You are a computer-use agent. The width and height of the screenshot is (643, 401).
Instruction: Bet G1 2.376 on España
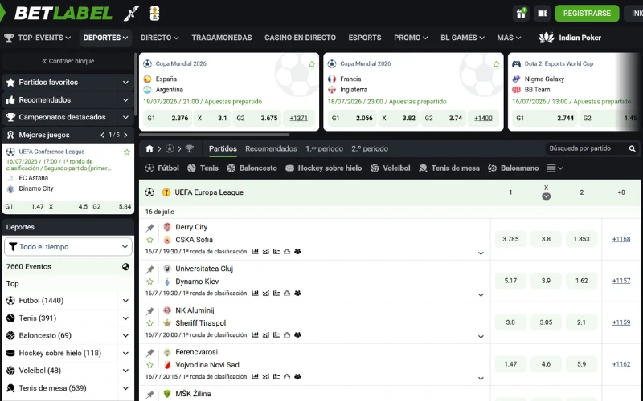pos(168,118)
